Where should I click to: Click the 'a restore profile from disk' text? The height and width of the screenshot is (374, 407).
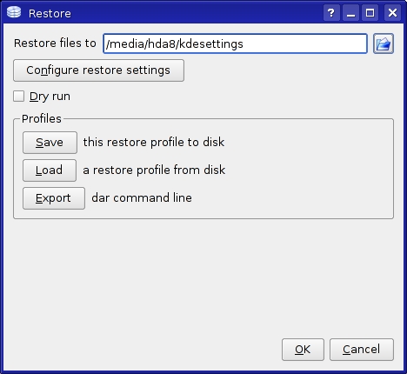[x=154, y=170]
